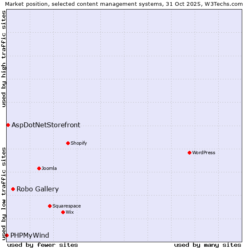Click the Squarespace red diamond marker

coord(50,206)
